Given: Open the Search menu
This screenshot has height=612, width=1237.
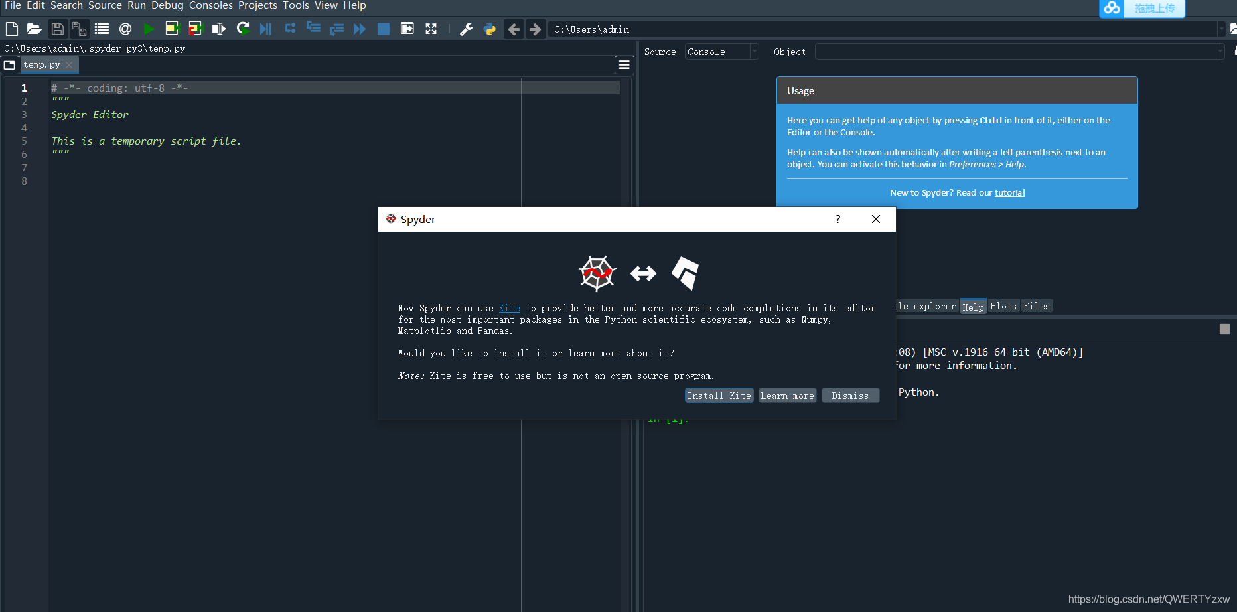Looking at the screenshot, I should [x=66, y=5].
